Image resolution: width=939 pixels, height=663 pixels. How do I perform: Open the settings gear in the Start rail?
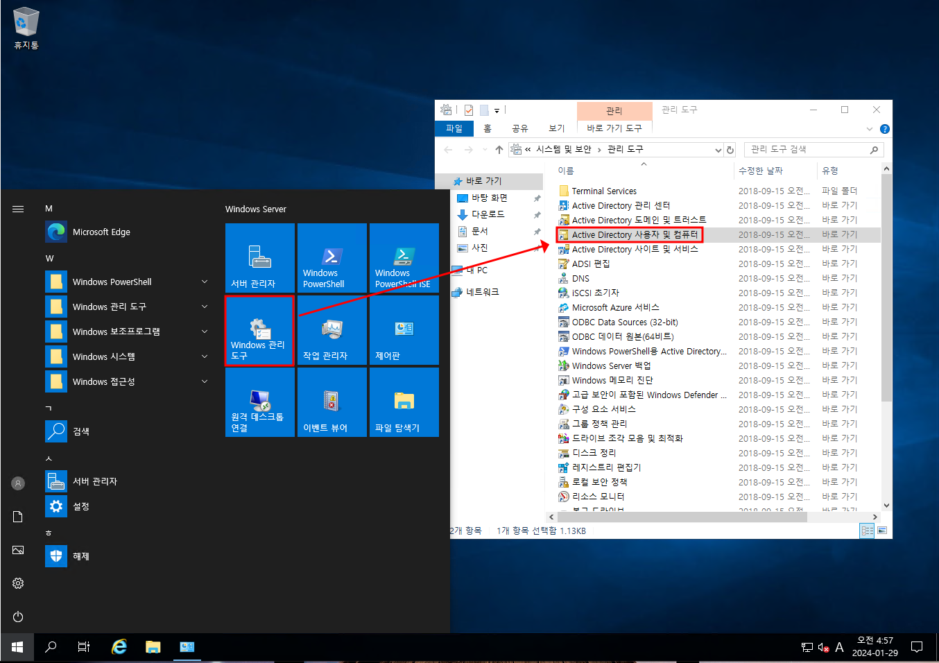18,583
